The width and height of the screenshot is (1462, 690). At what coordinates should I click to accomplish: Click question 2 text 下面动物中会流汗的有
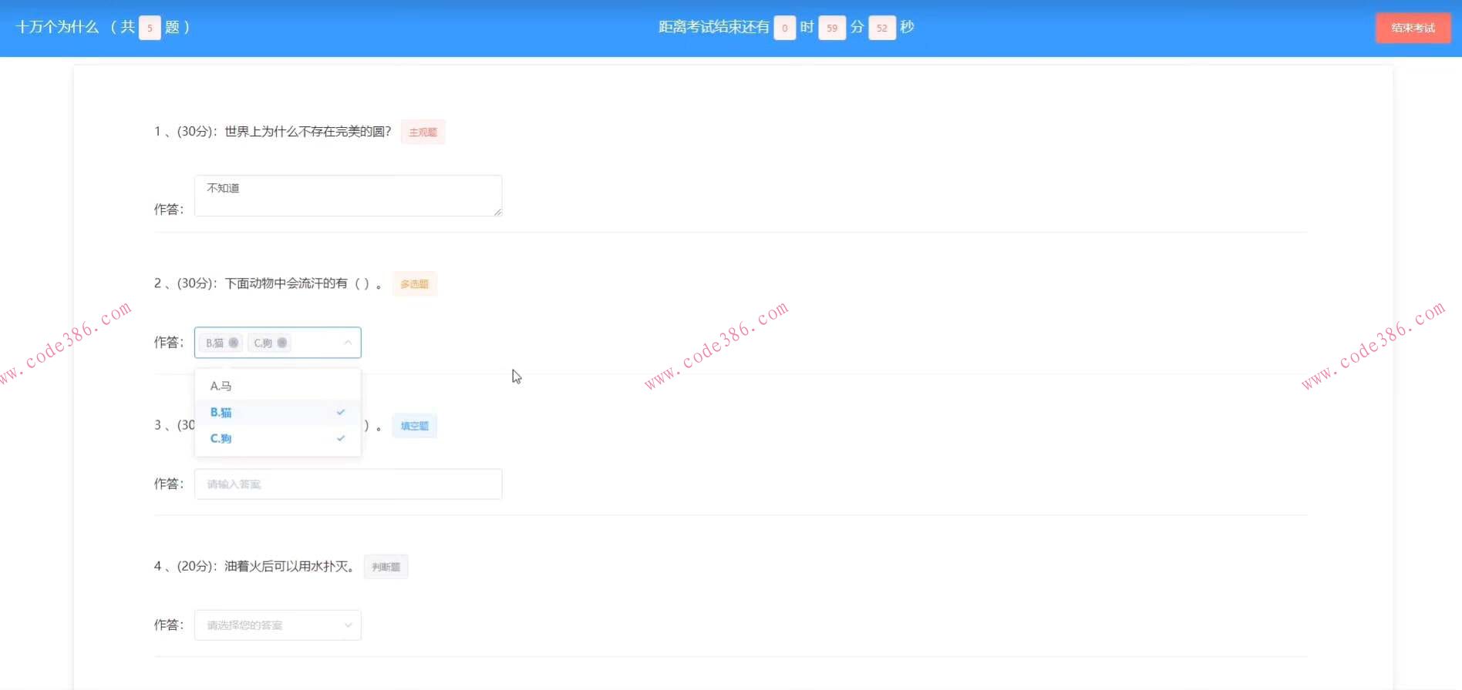[x=286, y=283]
